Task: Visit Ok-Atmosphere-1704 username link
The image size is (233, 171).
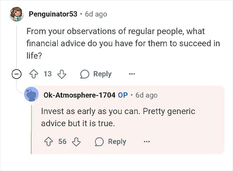Action: [x=79, y=95]
